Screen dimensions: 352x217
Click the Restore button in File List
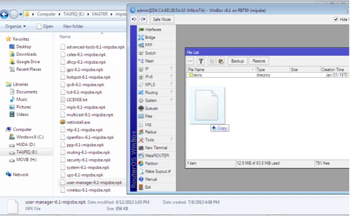point(259,61)
